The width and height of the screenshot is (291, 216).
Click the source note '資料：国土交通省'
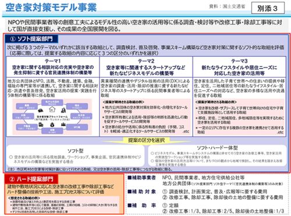pos(227,6)
